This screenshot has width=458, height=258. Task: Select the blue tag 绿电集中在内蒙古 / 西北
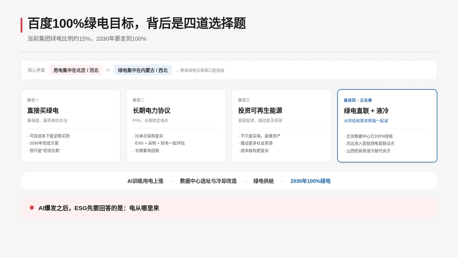[x=143, y=70]
